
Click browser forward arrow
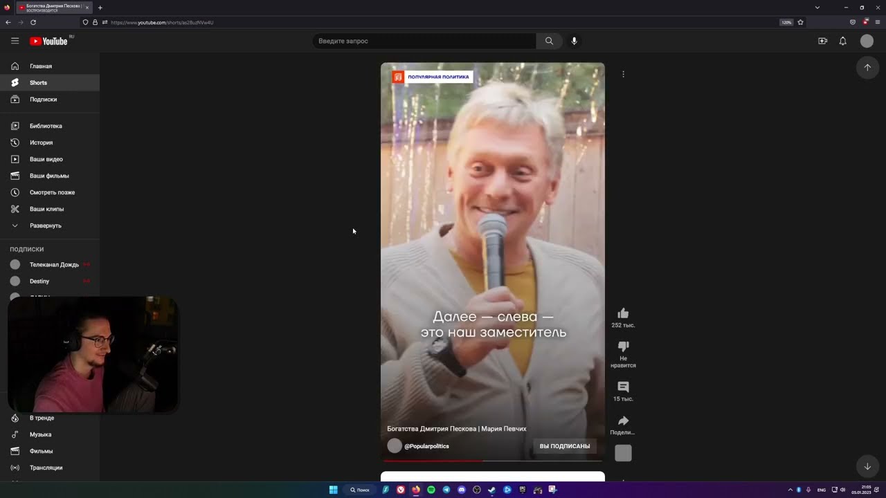point(20,22)
